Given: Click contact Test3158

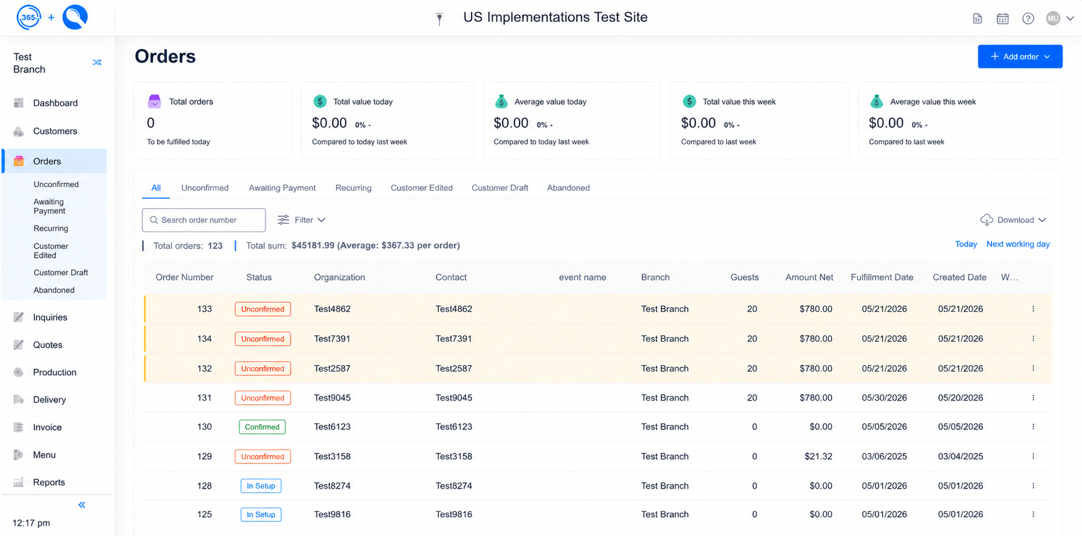Looking at the screenshot, I should [x=453, y=456].
